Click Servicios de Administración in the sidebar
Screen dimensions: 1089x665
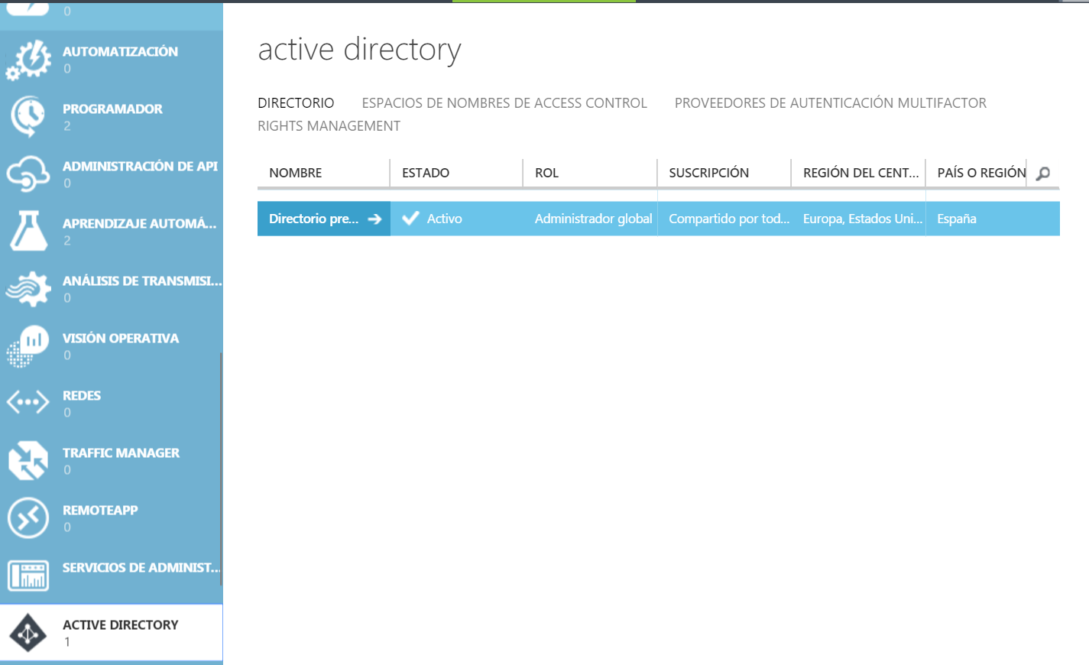(28, 575)
